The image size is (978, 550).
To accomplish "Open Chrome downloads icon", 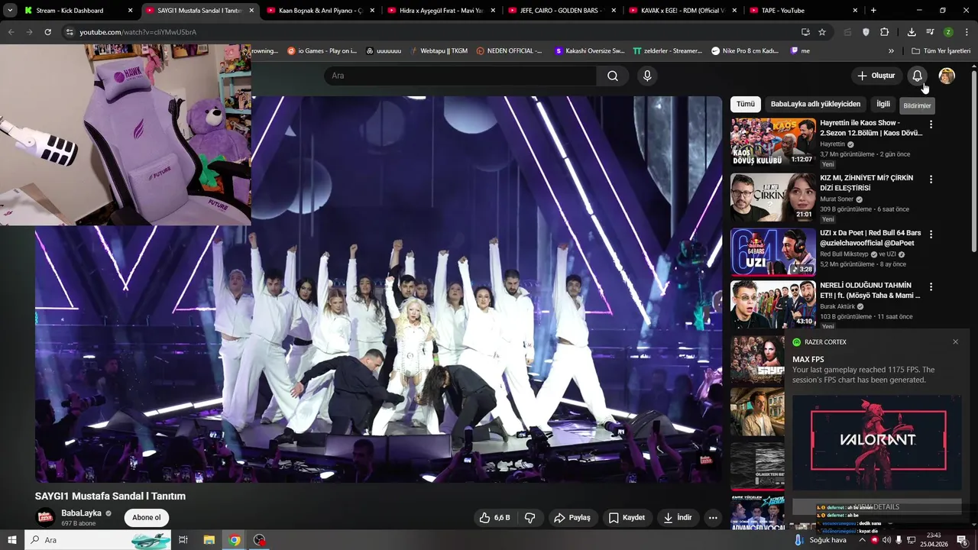I will [912, 32].
